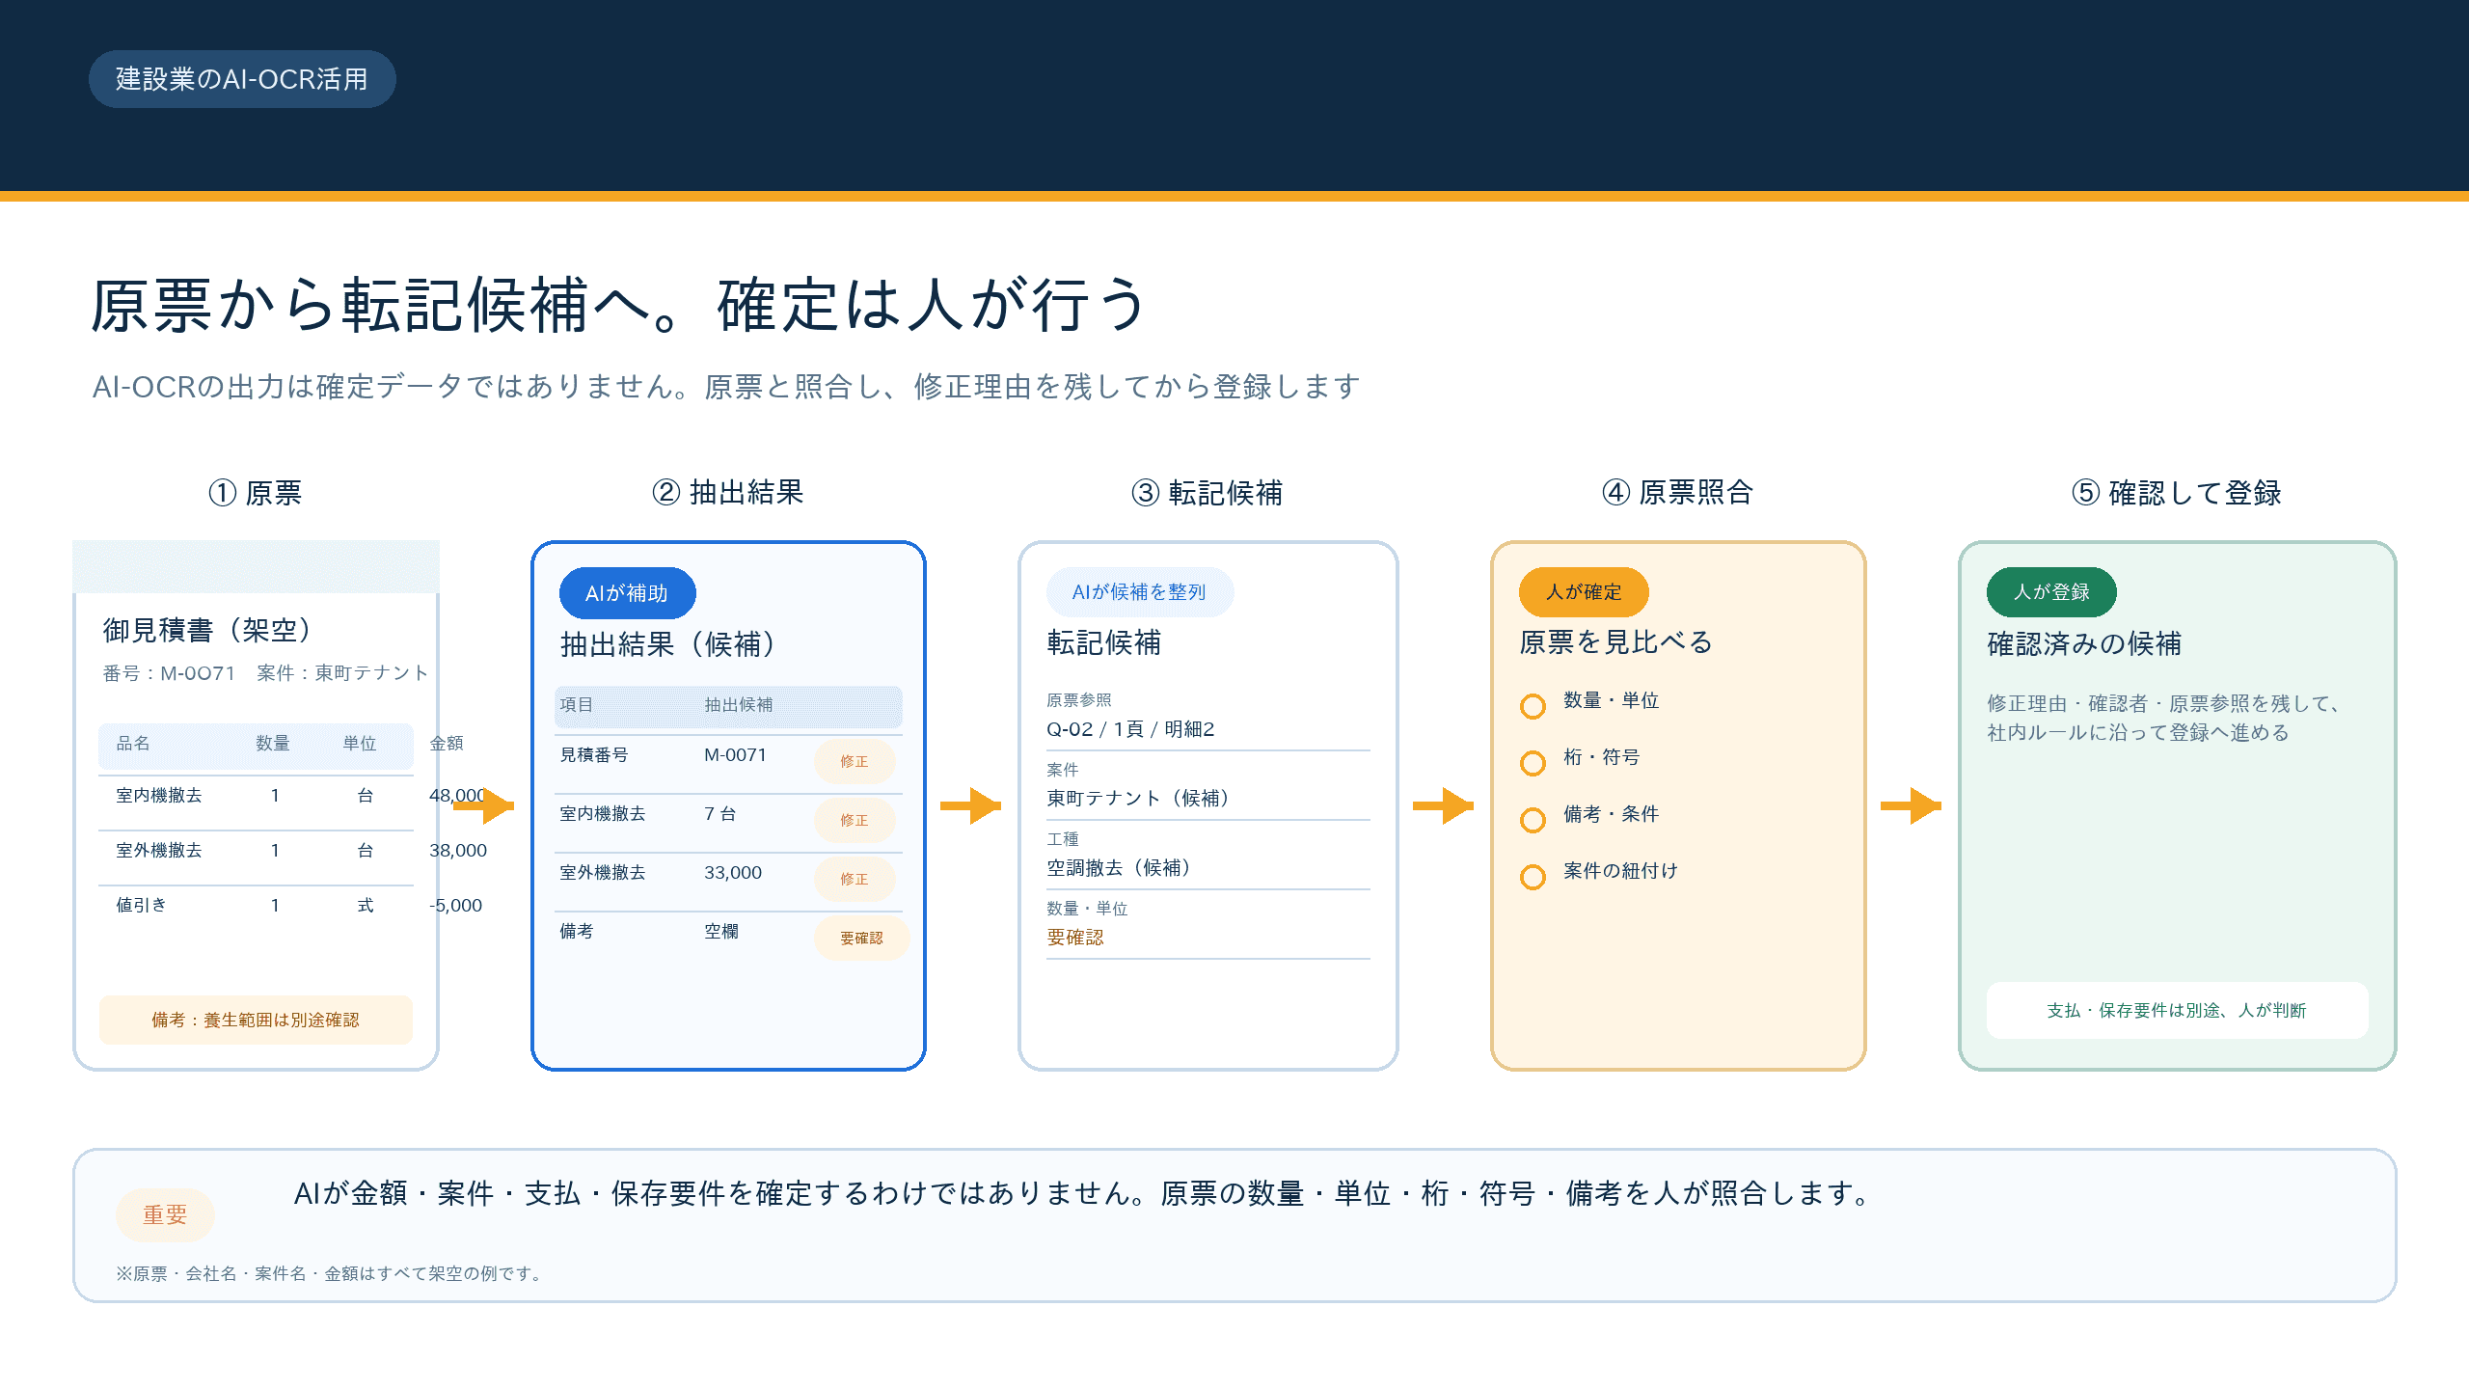This screenshot has width=2469, height=1389.
Task: Click the 建設業のAI-OCR活用 tag at top
Action: pyautogui.click(x=242, y=79)
